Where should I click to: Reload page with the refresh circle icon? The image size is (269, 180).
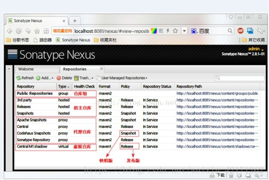click(19, 31)
